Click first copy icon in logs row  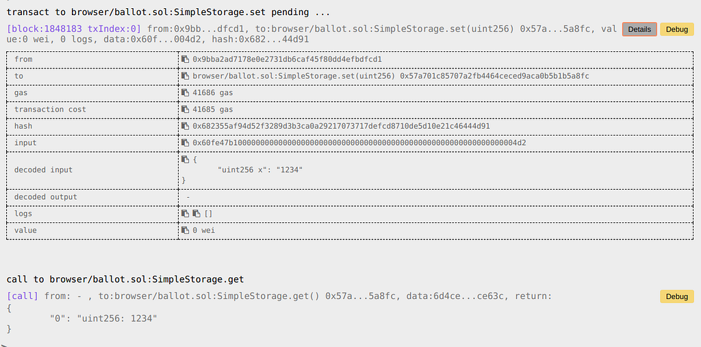tap(185, 214)
